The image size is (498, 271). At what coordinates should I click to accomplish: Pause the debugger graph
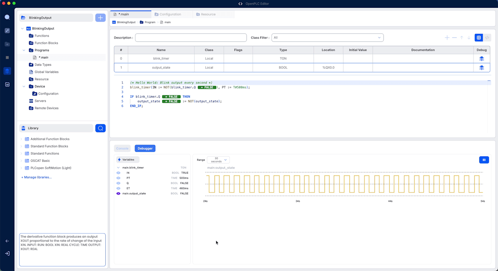coord(484,160)
